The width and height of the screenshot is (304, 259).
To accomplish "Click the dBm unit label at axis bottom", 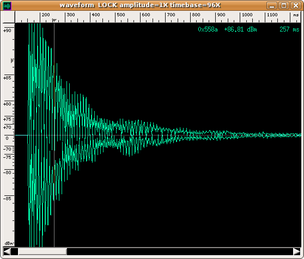I will (x=9, y=243).
